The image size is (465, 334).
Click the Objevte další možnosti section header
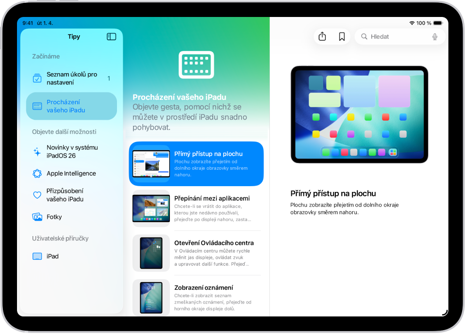64,132
